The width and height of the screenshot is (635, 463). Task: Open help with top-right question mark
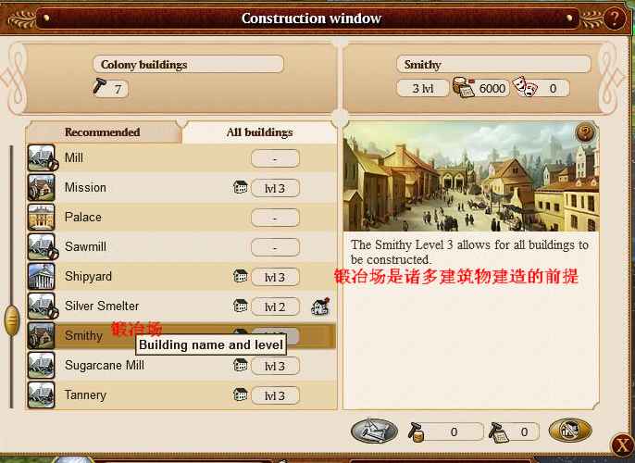click(615, 19)
